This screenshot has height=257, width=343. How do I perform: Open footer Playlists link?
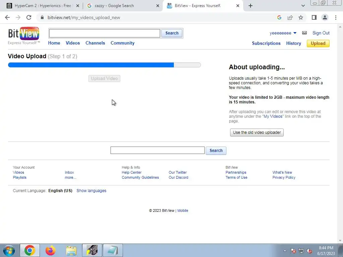19,177
